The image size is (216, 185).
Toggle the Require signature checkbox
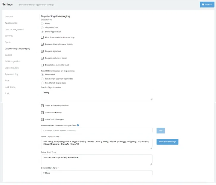[x=42, y=51]
